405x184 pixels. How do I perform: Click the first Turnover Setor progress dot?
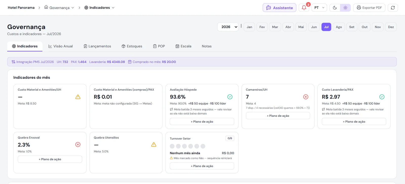pyautogui.click(x=172, y=146)
